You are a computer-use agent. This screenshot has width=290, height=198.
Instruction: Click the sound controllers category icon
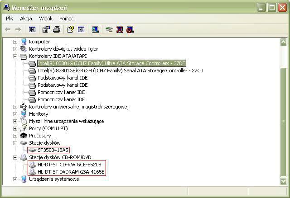[24, 49]
